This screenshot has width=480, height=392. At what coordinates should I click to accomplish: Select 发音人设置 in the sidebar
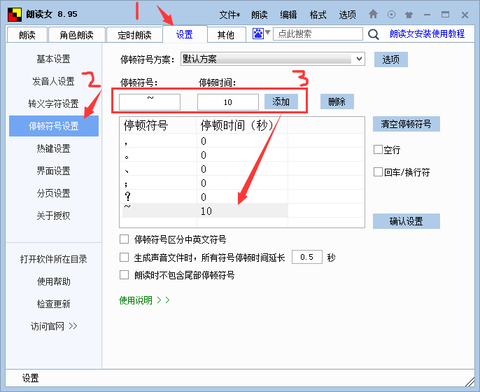pyautogui.click(x=54, y=81)
